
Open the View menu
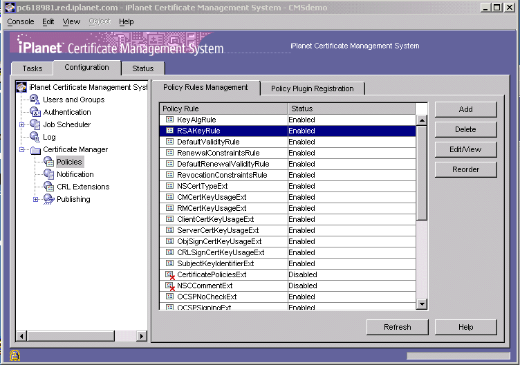(x=71, y=21)
